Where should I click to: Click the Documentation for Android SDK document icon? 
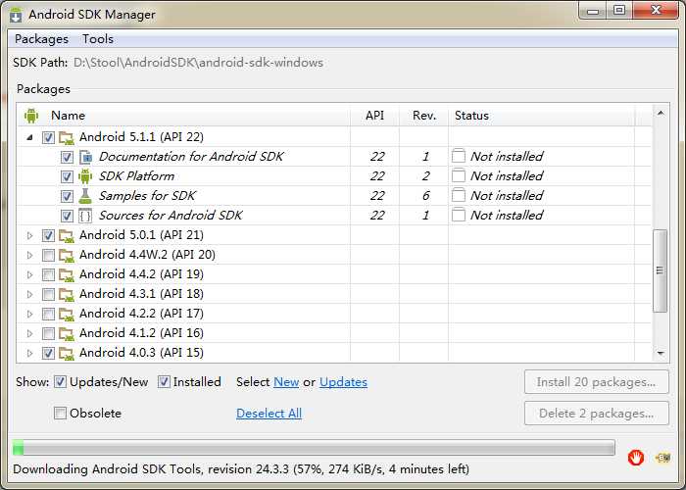tap(85, 157)
